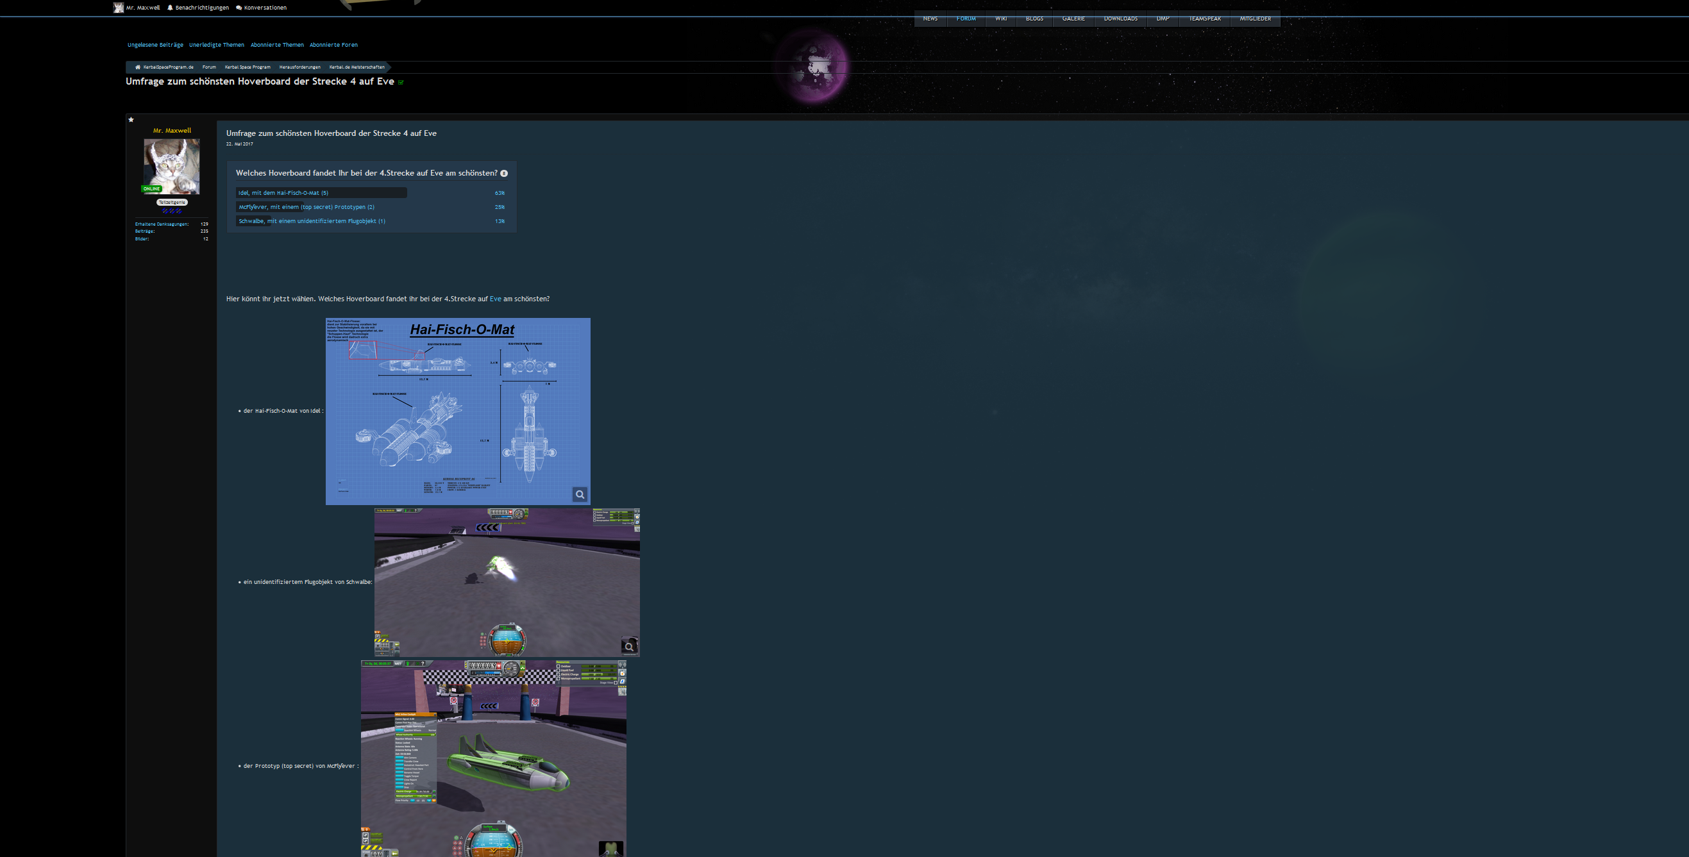Screen dimensions: 1689x857
Task: Open Abonnierte Themen link
Action: click(277, 46)
